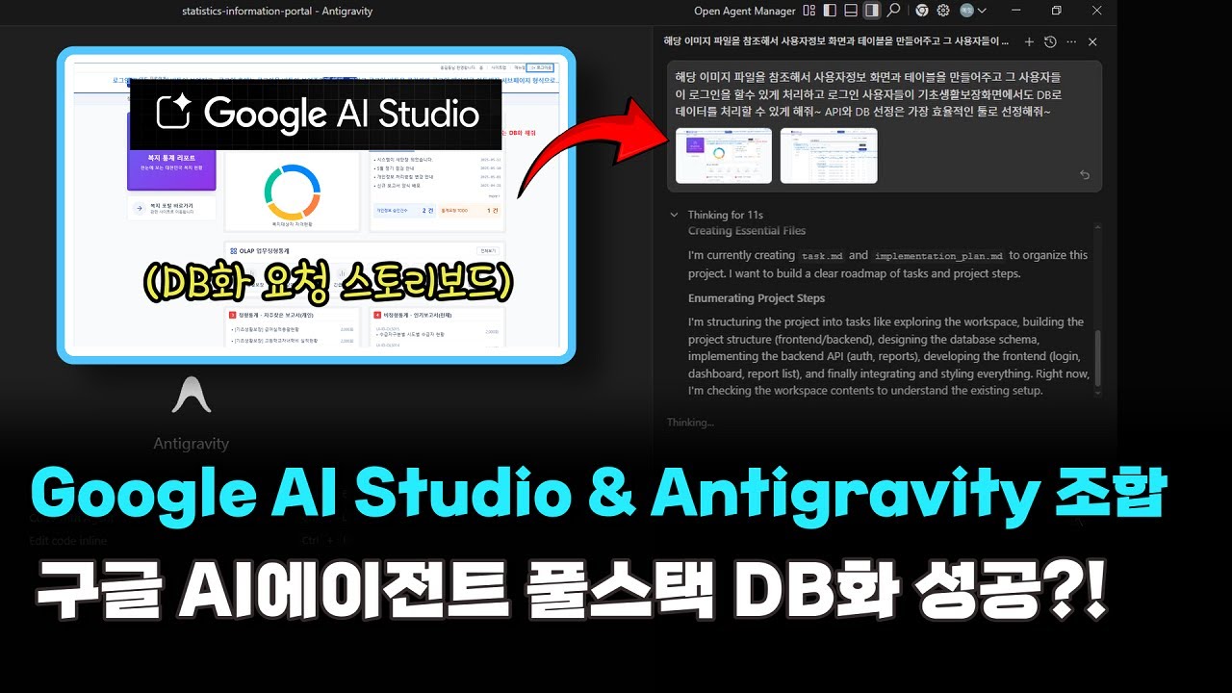Start a new conversation with the plus icon
The width and height of the screenshot is (1232, 693).
1029,41
